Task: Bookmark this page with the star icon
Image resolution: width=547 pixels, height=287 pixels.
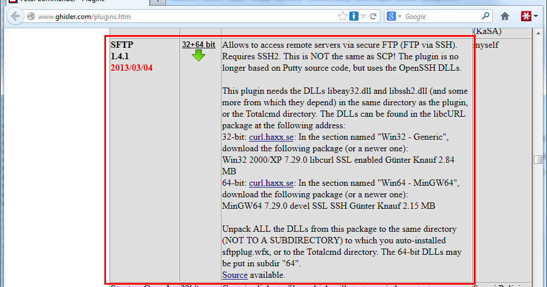Action: click(x=342, y=16)
